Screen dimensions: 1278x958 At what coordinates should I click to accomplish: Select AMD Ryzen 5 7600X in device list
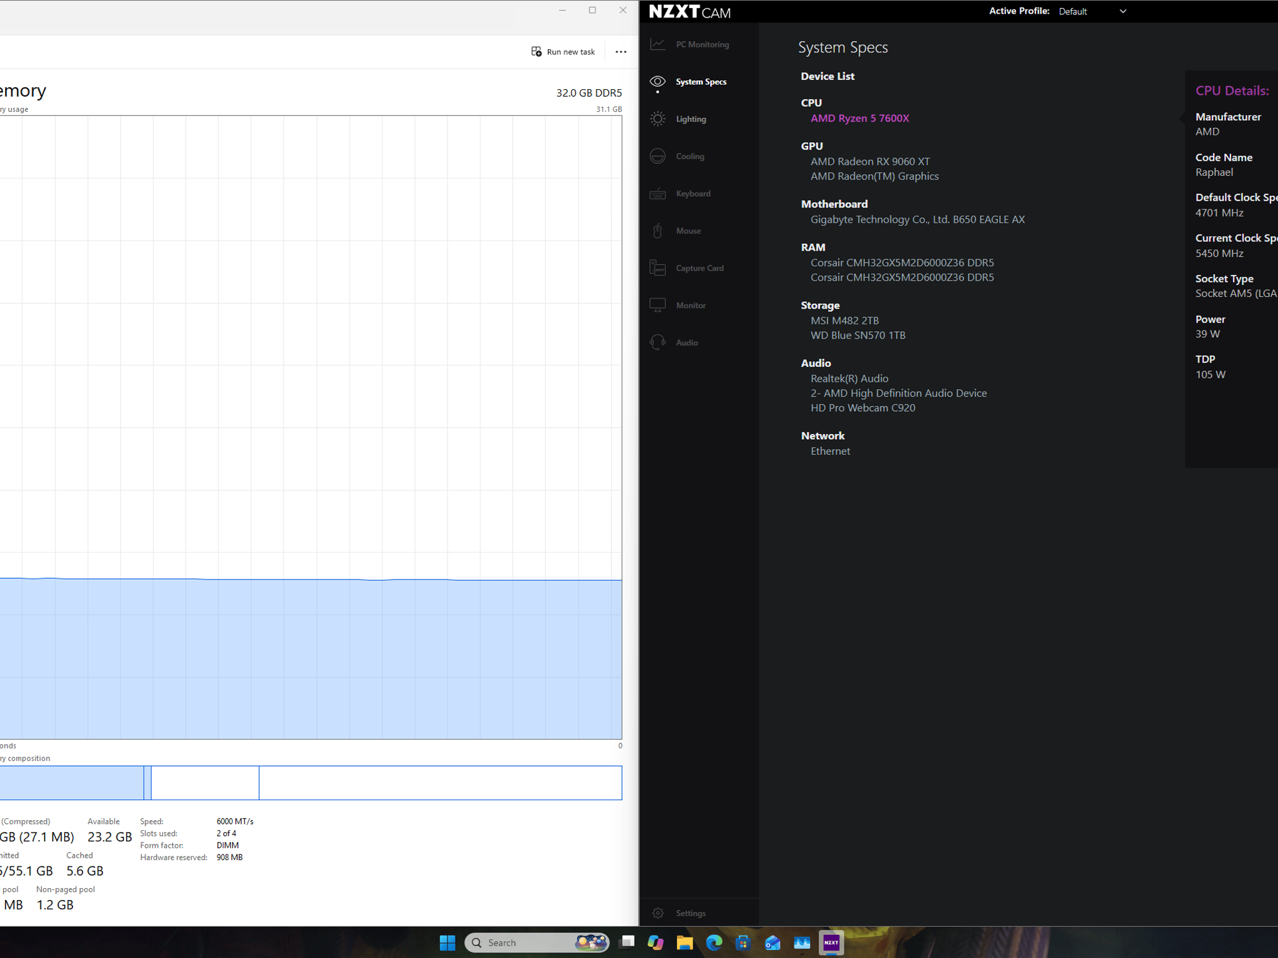click(x=859, y=119)
